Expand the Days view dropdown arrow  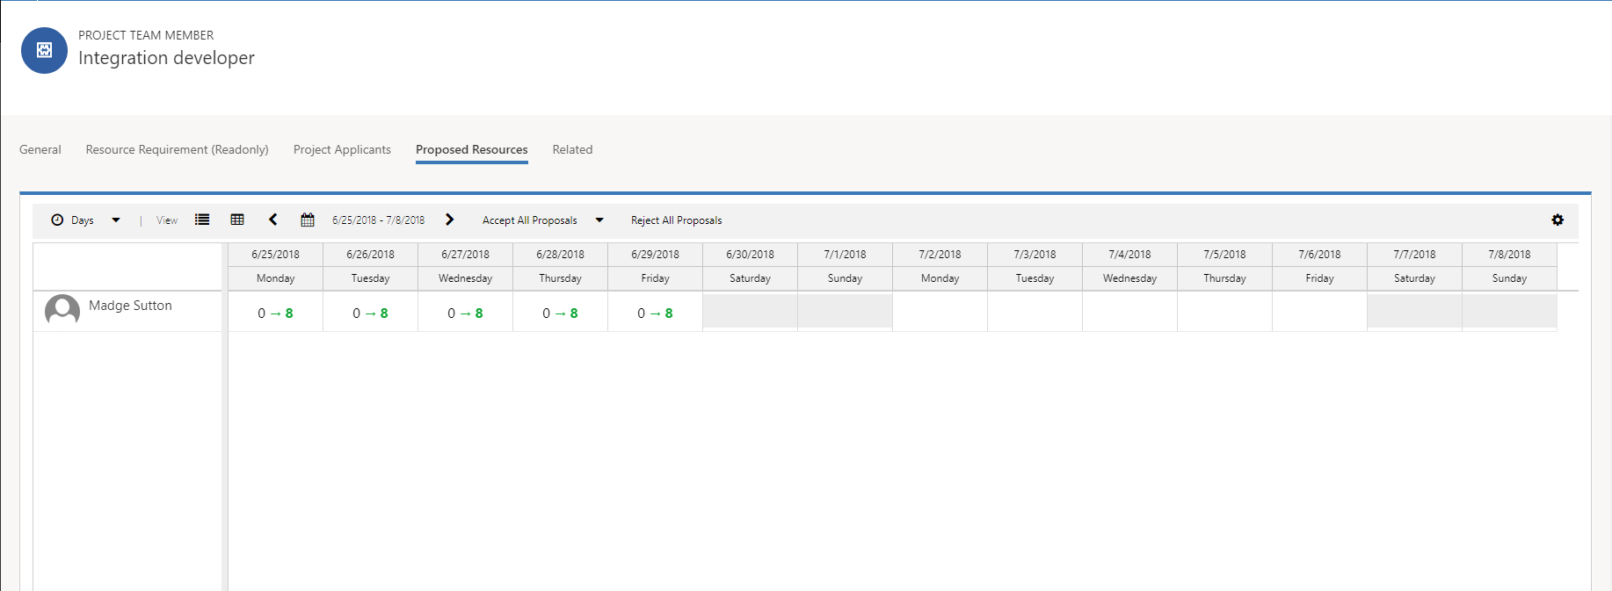click(116, 220)
